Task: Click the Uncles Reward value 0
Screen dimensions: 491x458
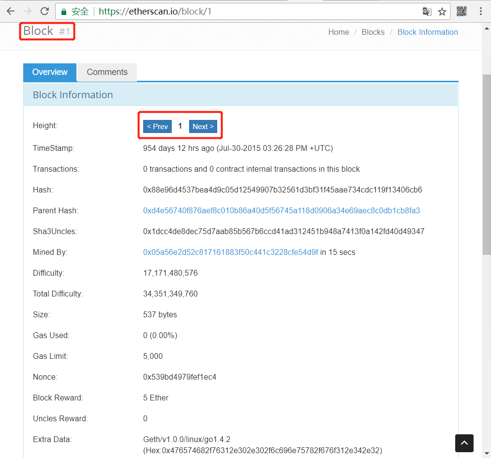Action: [x=145, y=418]
